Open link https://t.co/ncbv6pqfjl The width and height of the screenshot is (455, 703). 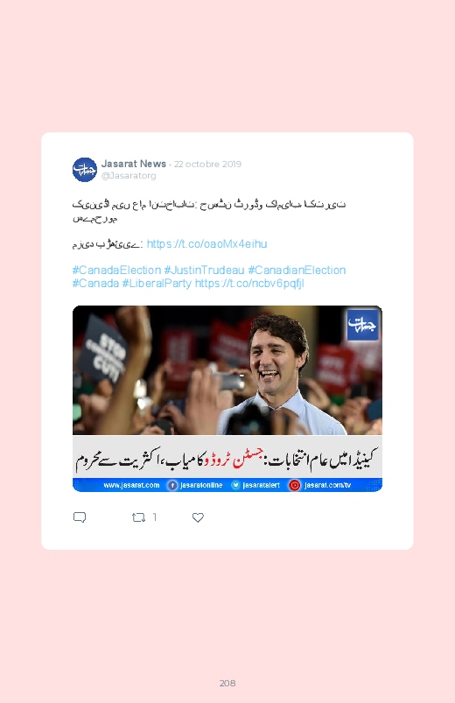249,284
